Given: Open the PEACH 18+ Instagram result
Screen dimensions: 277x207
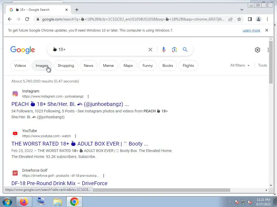Looking at the screenshot, I should 70,104.
